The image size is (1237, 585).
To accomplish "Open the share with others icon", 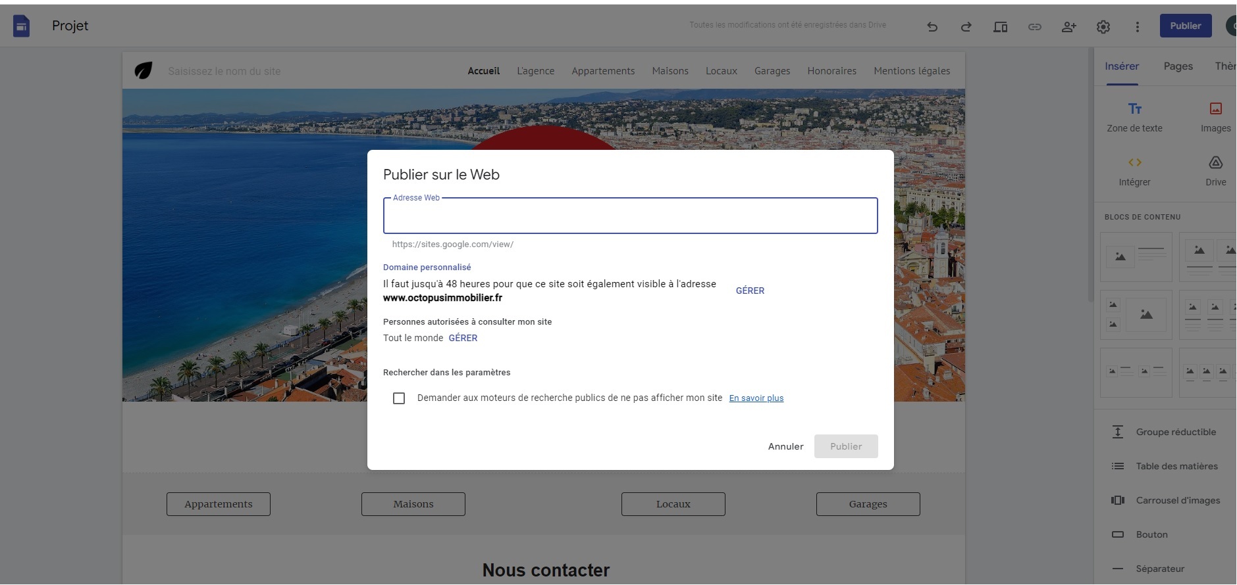I will tap(1069, 27).
